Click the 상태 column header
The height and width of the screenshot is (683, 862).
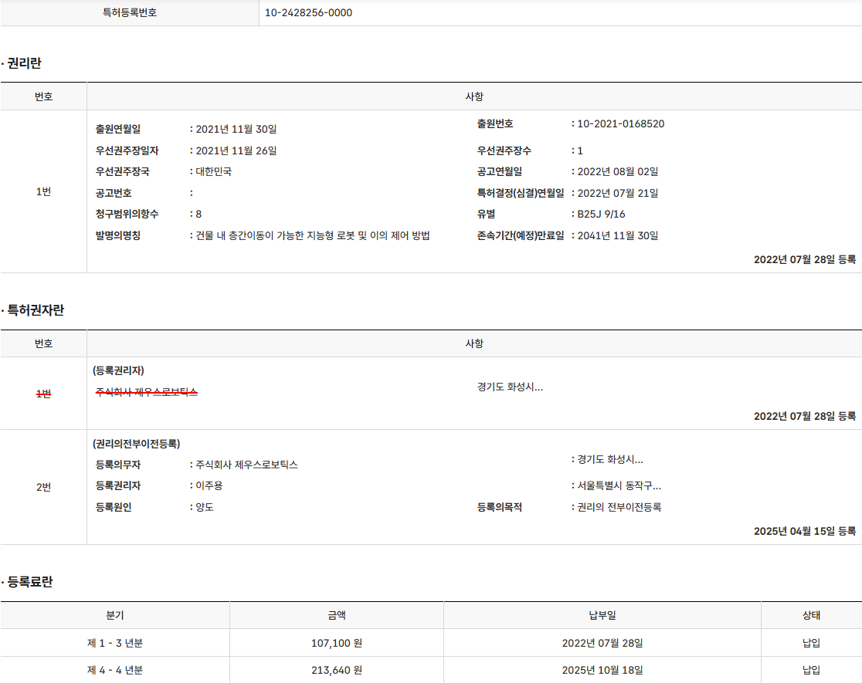(811, 615)
